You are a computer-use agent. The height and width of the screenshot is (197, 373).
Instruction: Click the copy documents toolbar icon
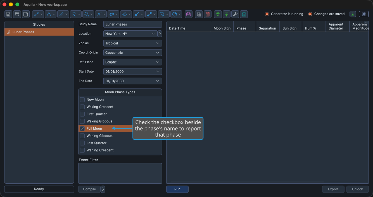199,14
